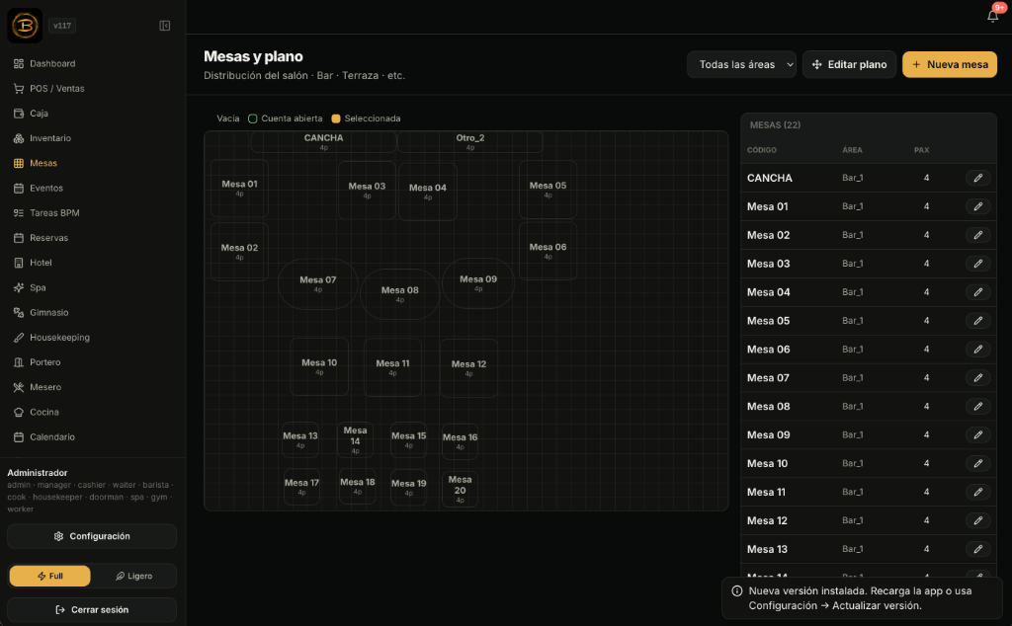Click pencil icon for Mesa 02
This screenshot has height=626, width=1012.
(977, 235)
